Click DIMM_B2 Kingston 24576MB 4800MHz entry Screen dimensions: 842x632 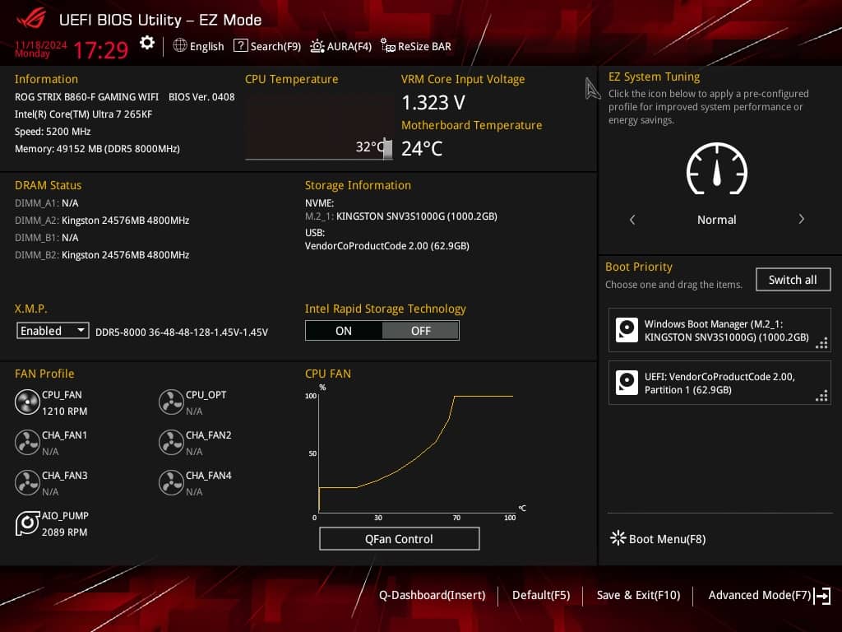click(x=102, y=255)
